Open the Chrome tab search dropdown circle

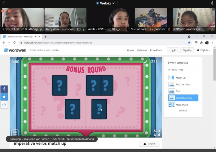(189, 37)
